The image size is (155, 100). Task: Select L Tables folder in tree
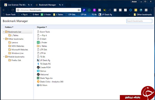click(x=13, y=35)
